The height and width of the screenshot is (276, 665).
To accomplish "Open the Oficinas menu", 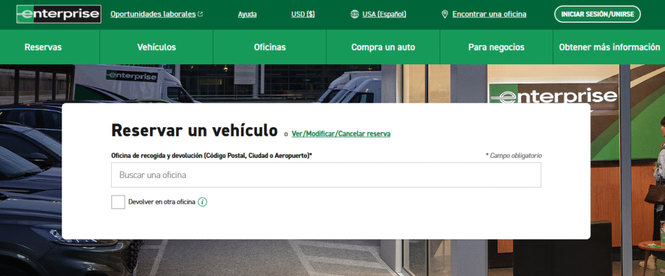I will [x=270, y=47].
